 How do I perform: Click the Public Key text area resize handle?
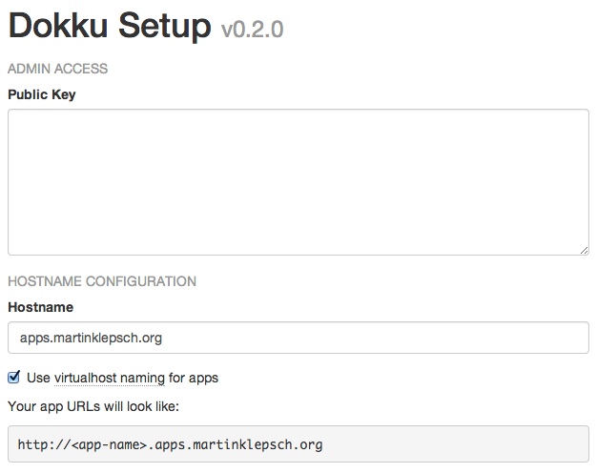(584, 250)
